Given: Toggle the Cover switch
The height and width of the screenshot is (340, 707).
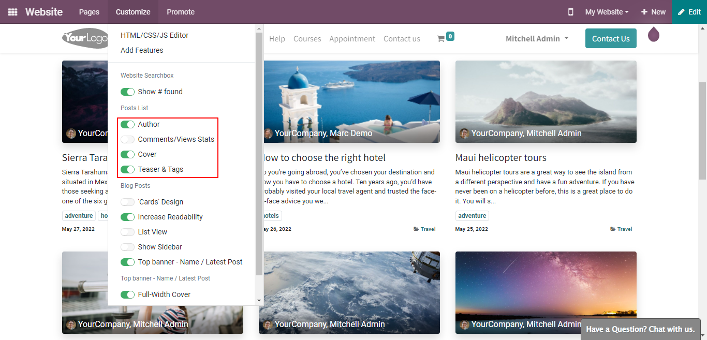Looking at the screenshot, I should coord(127,154).
